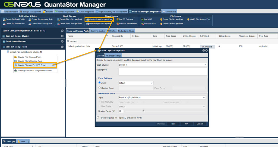Click Remove S3 Gateway icon
Viewport: 278px width, 147px height.
117,24
